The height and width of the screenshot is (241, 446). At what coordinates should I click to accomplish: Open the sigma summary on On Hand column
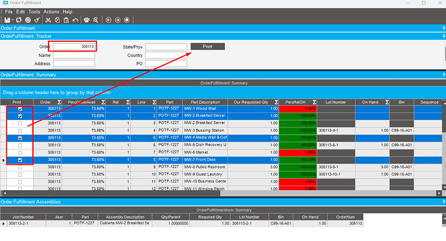pos(387,102)
